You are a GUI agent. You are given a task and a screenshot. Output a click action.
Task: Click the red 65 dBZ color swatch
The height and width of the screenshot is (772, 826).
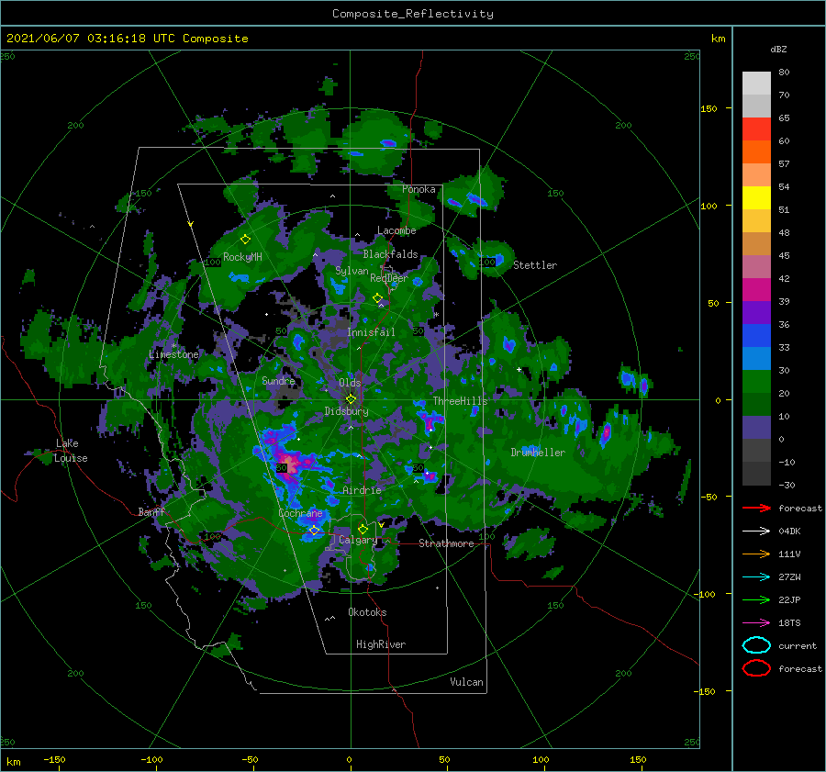756,129
